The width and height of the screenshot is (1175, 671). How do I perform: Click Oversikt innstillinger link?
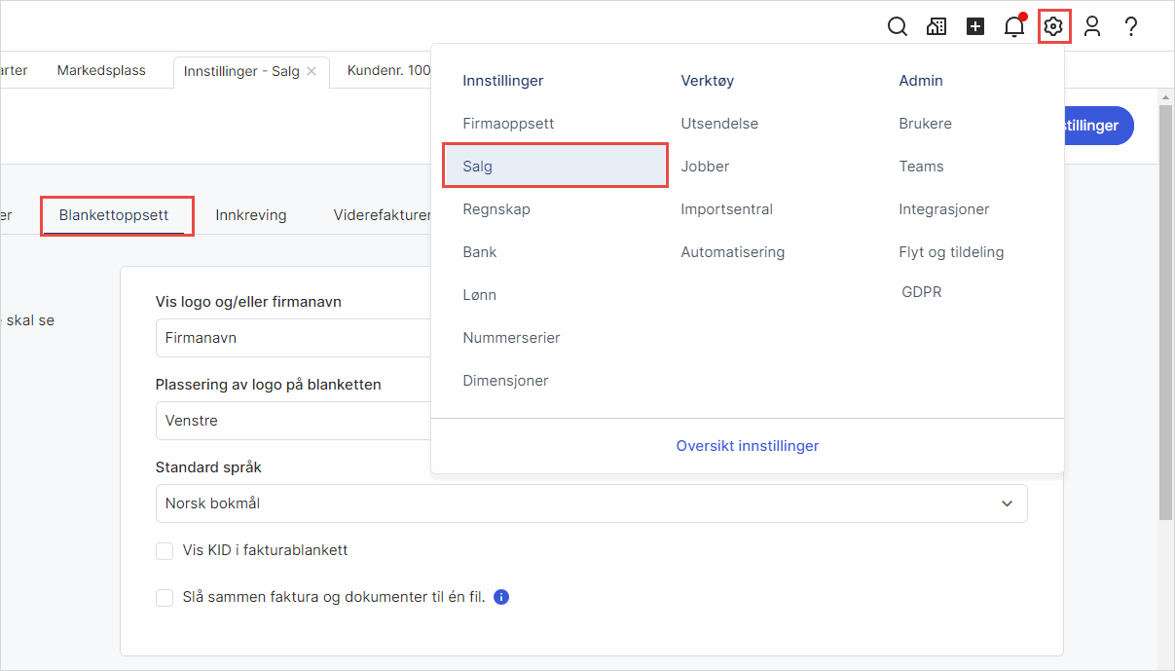747,446
